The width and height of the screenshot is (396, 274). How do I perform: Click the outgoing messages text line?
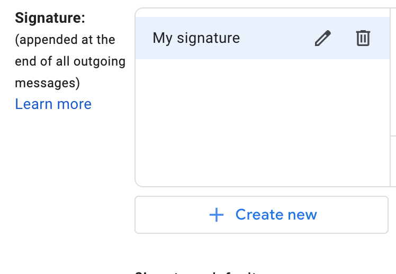[x=70, y=61]
